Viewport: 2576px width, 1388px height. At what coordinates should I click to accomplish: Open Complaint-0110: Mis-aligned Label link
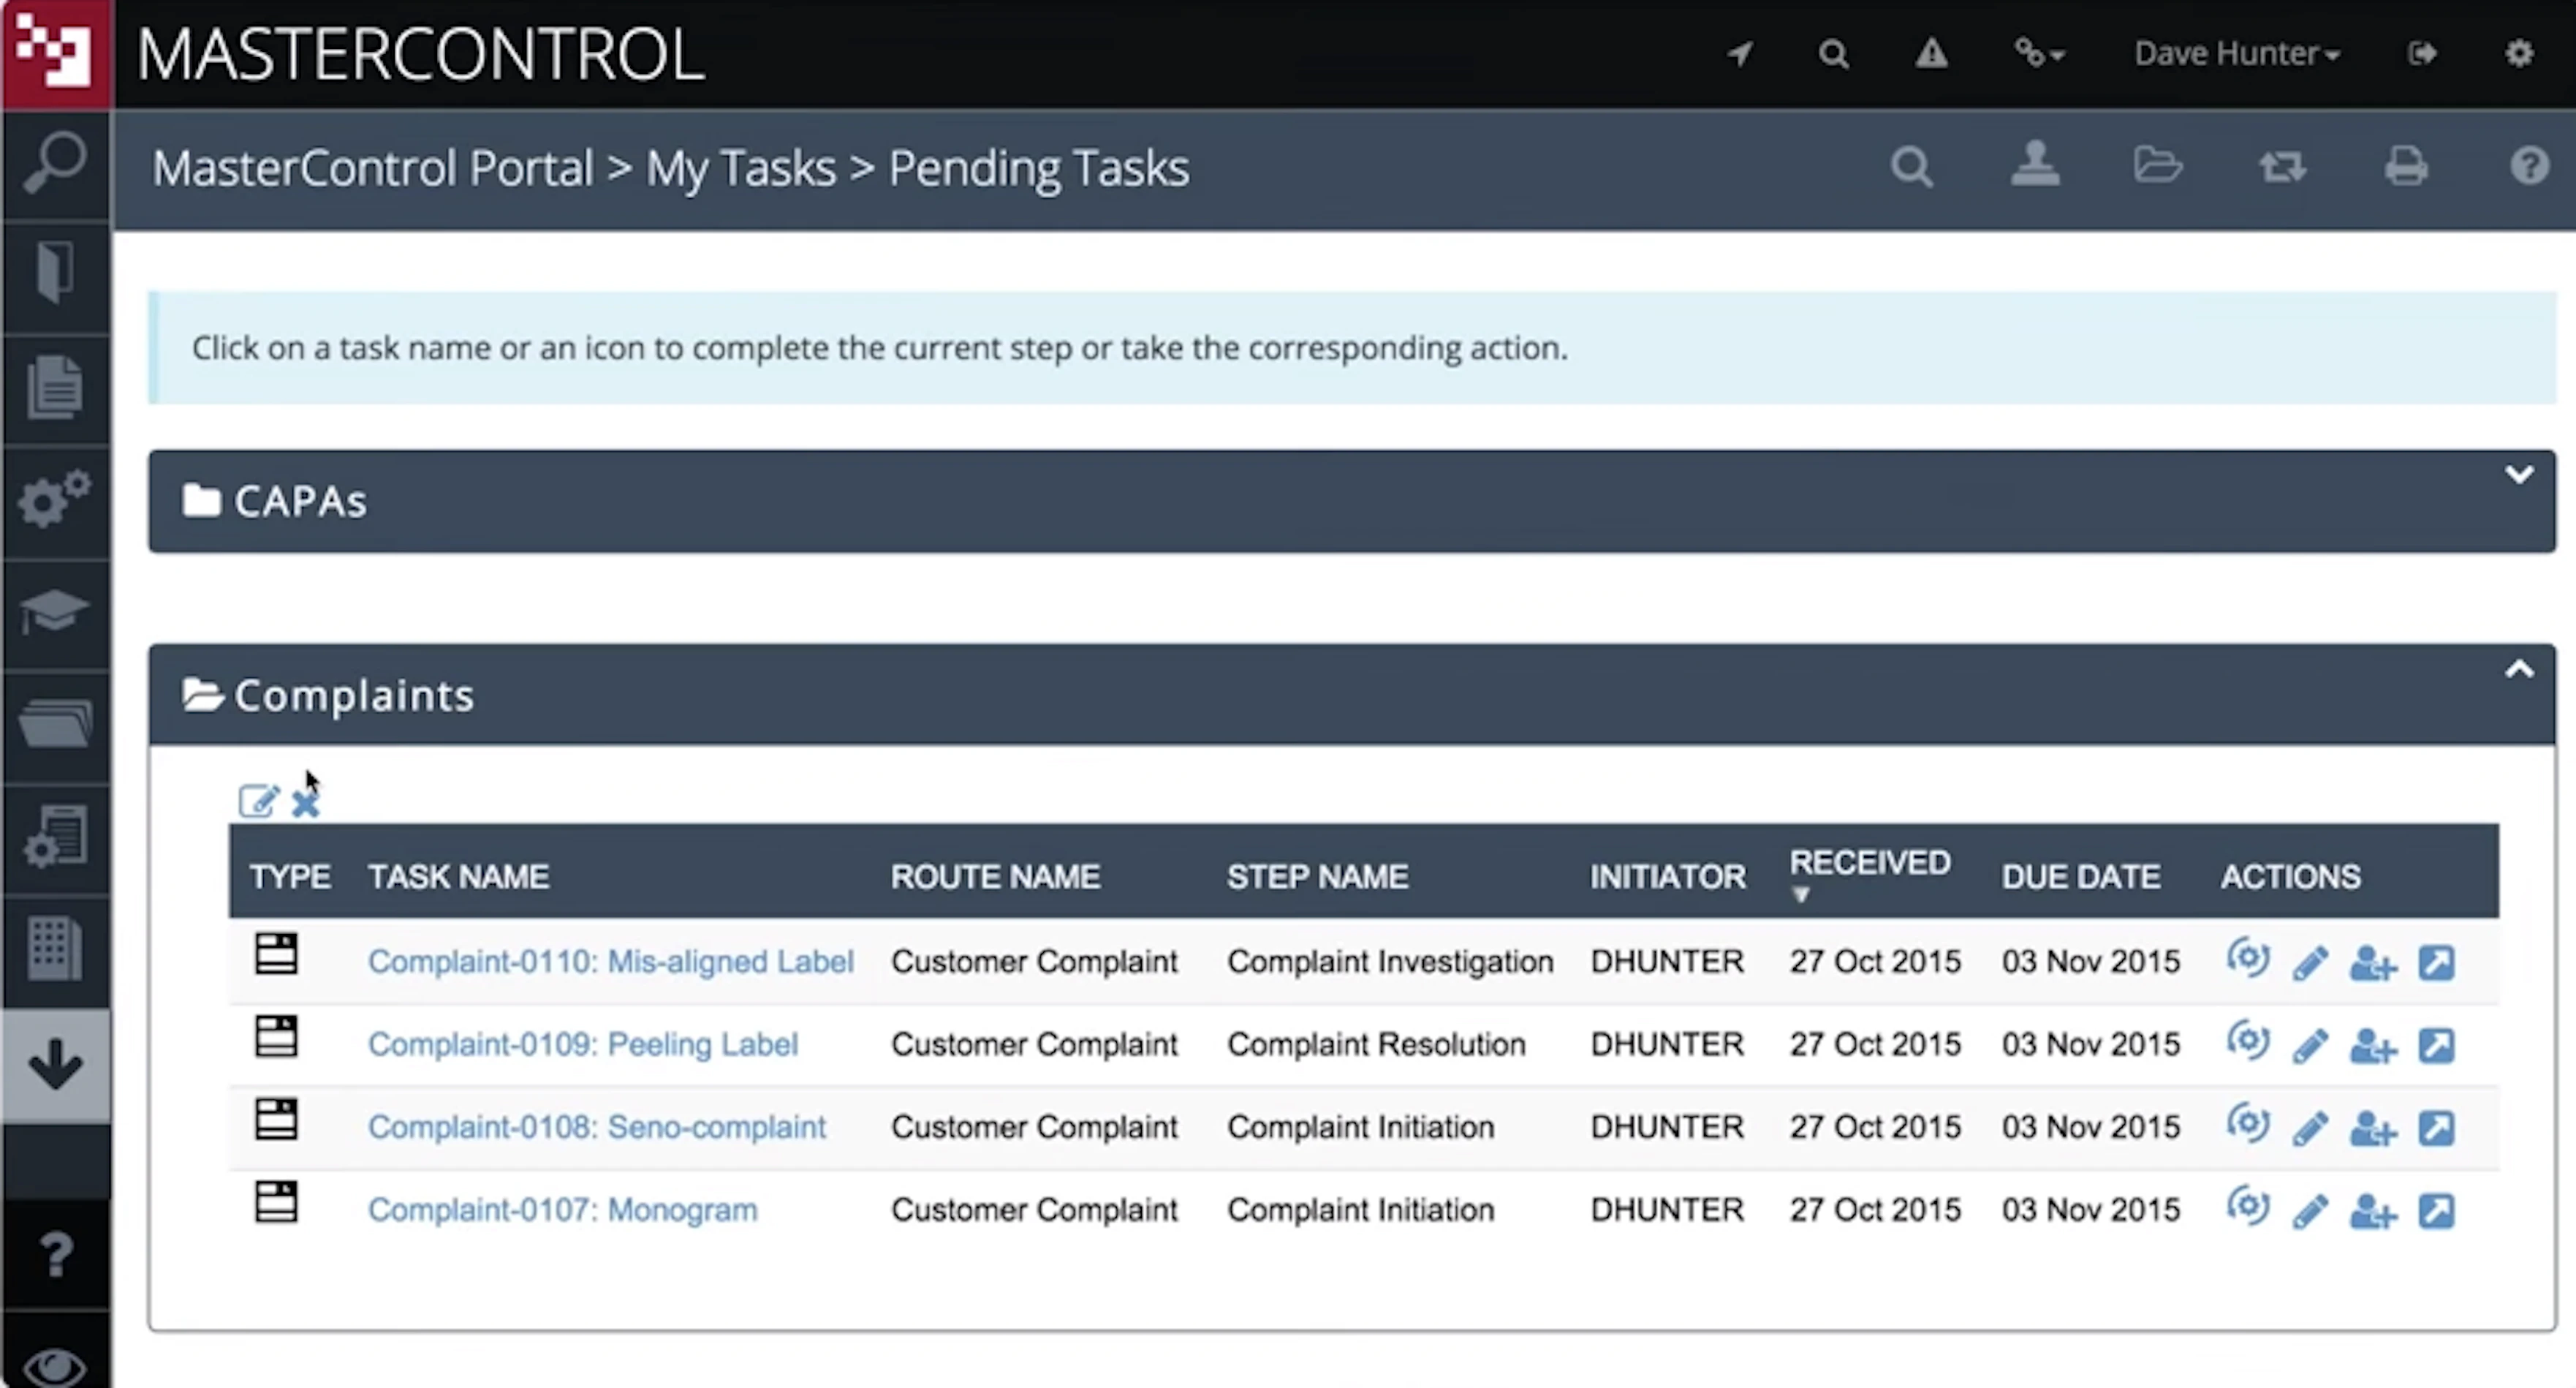pos(610,962)
